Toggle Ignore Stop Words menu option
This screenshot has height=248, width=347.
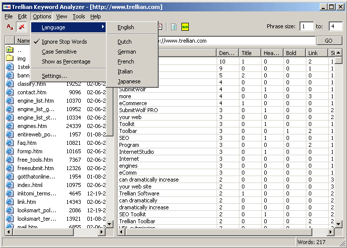[68, 42]
